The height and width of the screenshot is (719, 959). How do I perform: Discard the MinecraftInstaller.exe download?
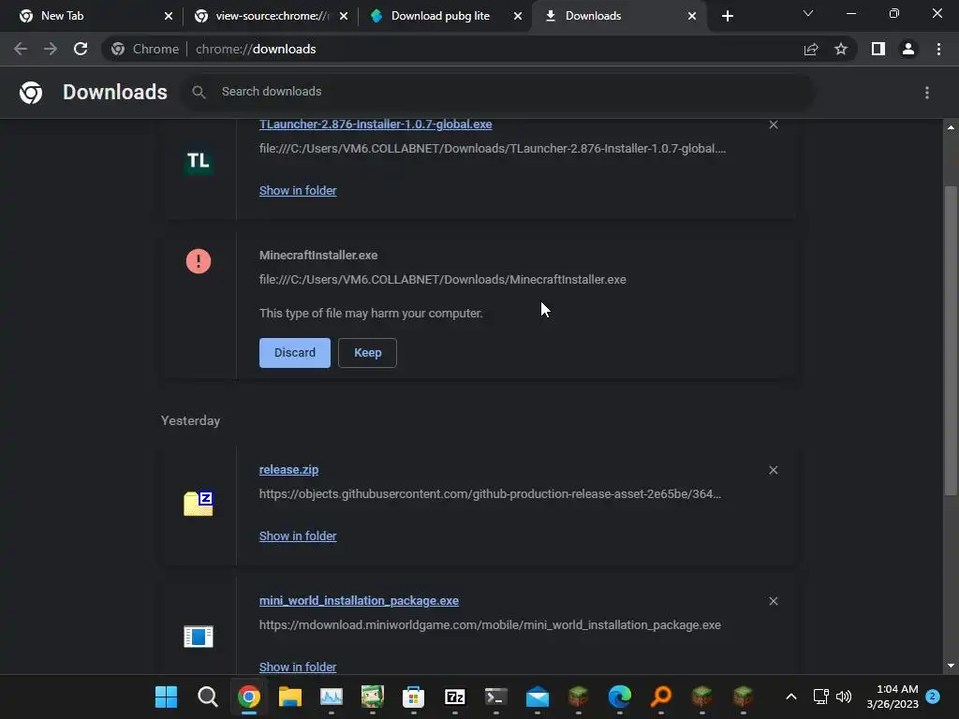point(295,353)
